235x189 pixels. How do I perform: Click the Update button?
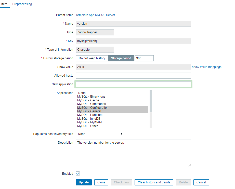tap(84, 182)
